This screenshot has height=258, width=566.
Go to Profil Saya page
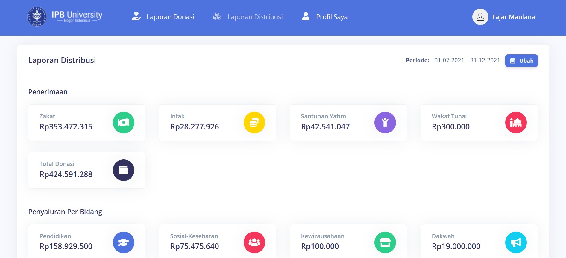click(325, 17)
